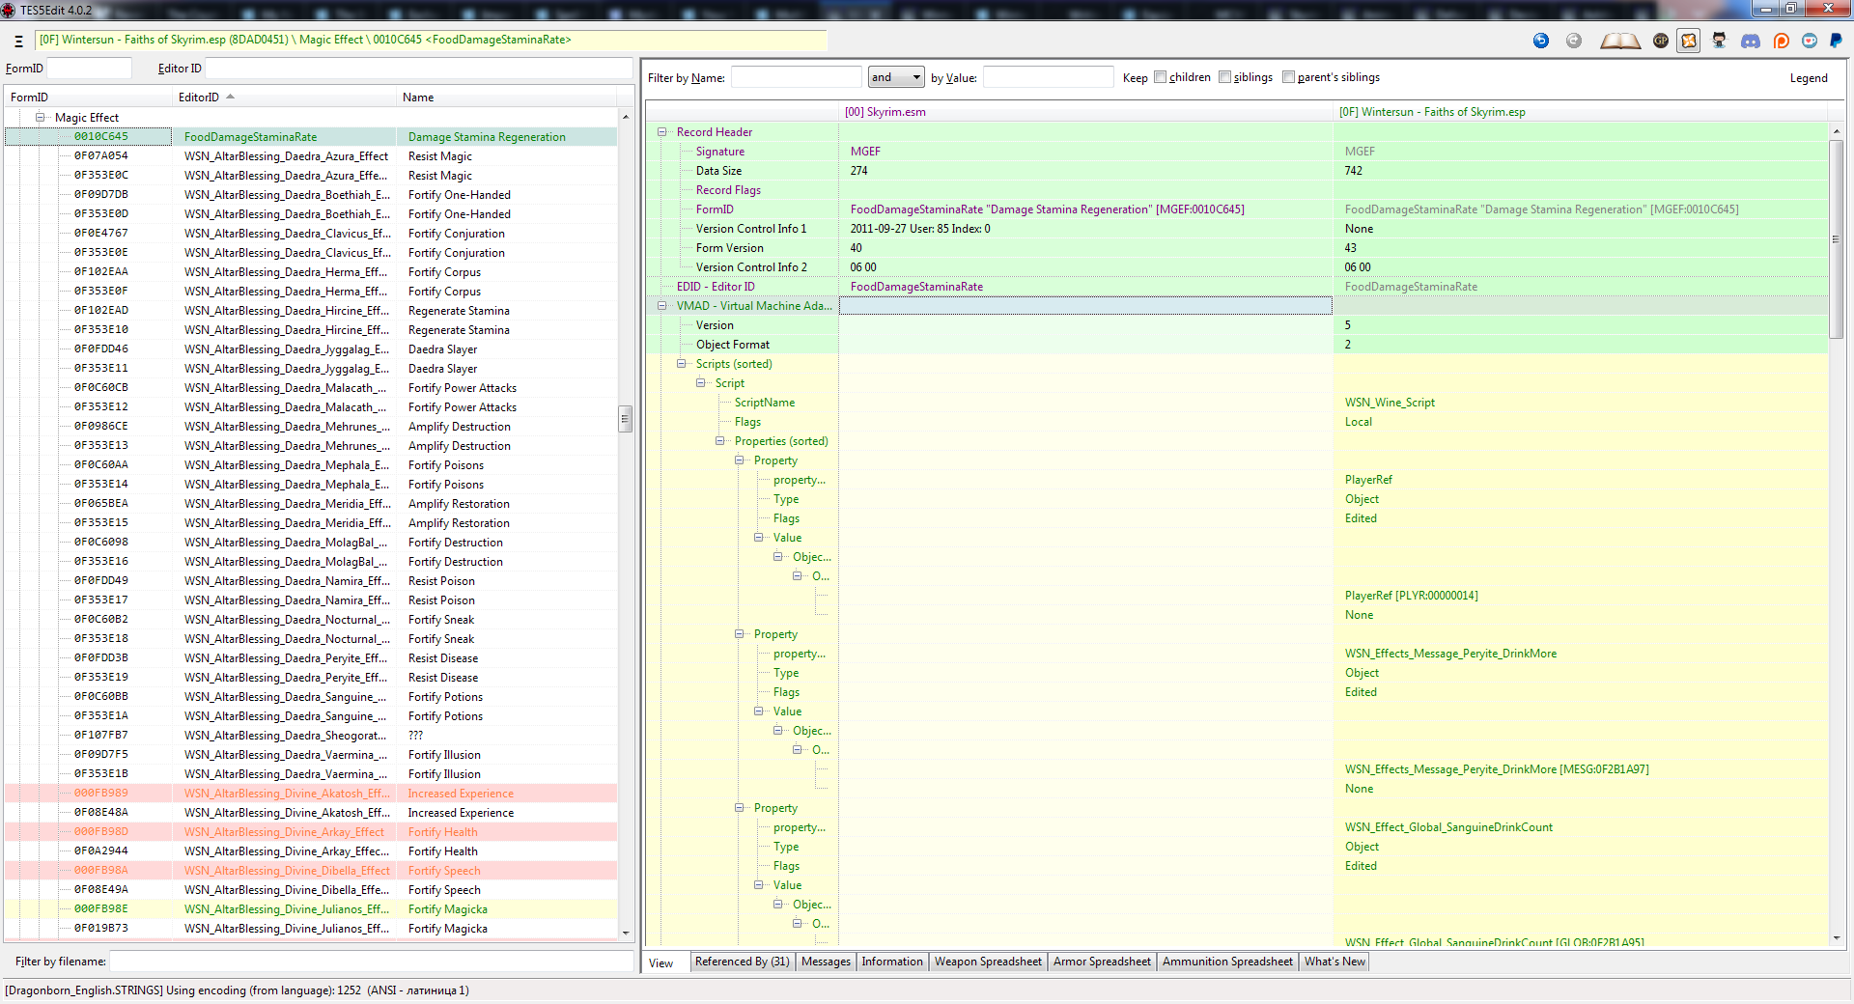Open the 'and' filter operator dropdown

point(896,77)
